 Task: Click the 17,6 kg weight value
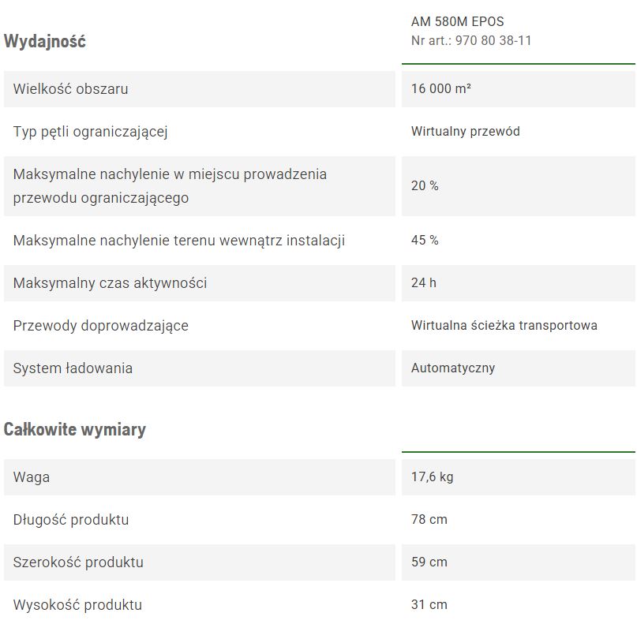[432, 477]
